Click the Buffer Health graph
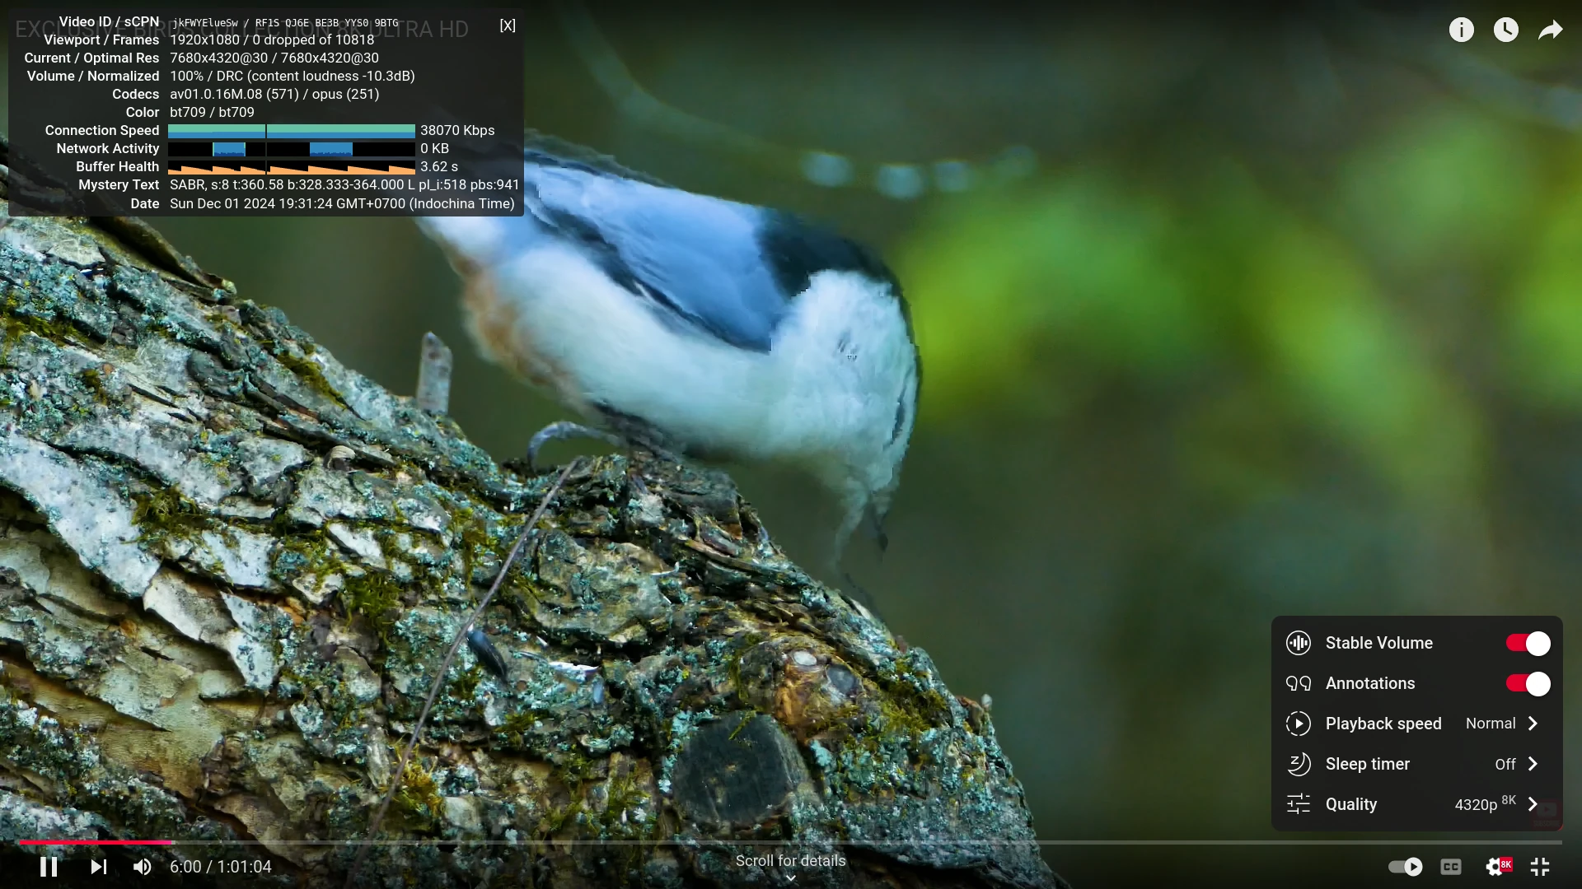The height and width of the screenshot is (889, 1582). [x=292, y=166]
